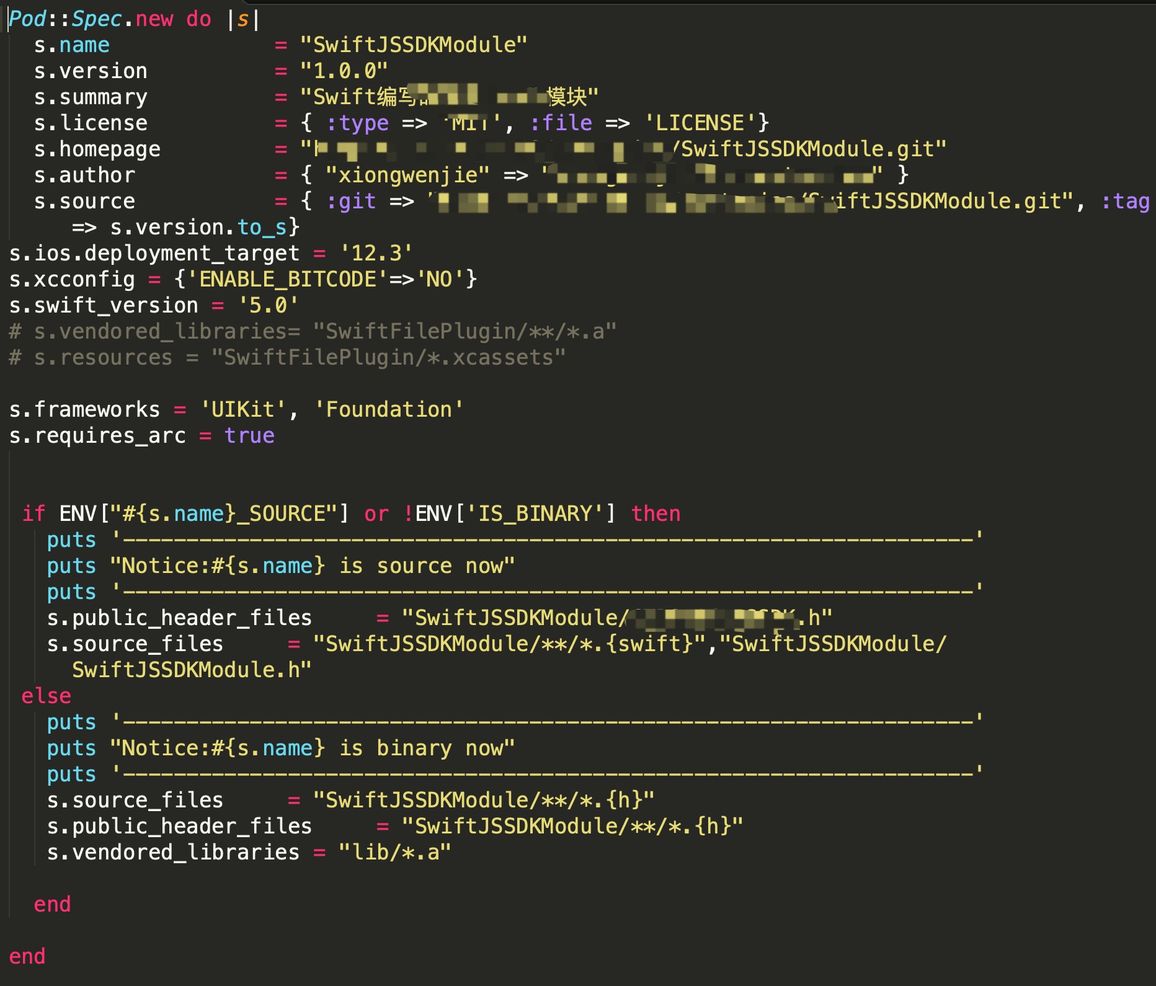1156x986 pixels.
Task: Click the commented s.resources line
Action: coord(288,358)
